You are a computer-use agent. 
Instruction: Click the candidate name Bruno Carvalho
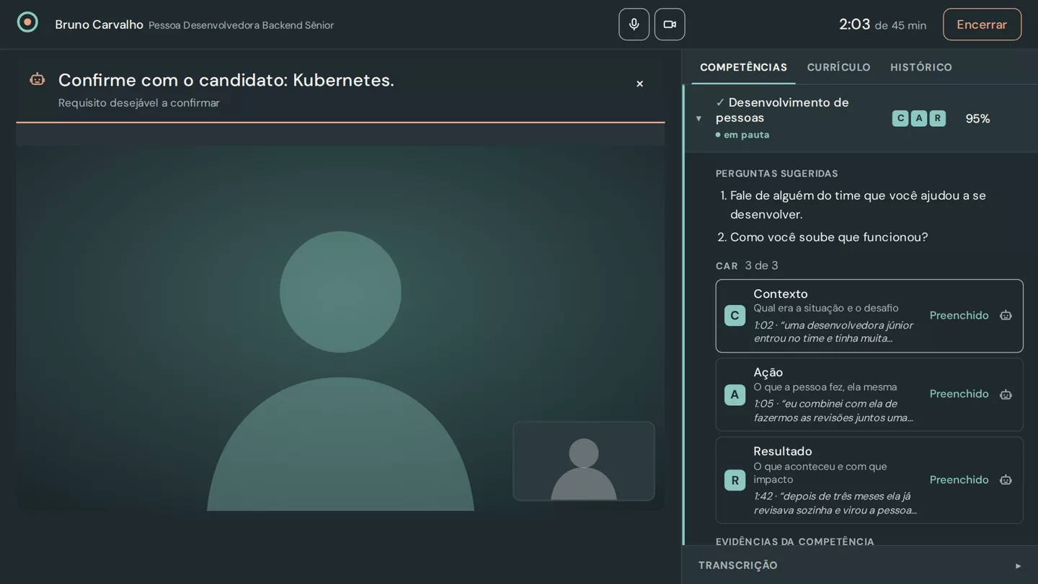click(x=99, y=25)
